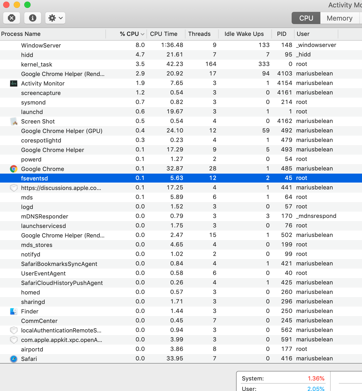Viewport: 362px width, 391px height.
Task: Select the Google Chrome Helper (GPU) process
Action: [62, 131]
